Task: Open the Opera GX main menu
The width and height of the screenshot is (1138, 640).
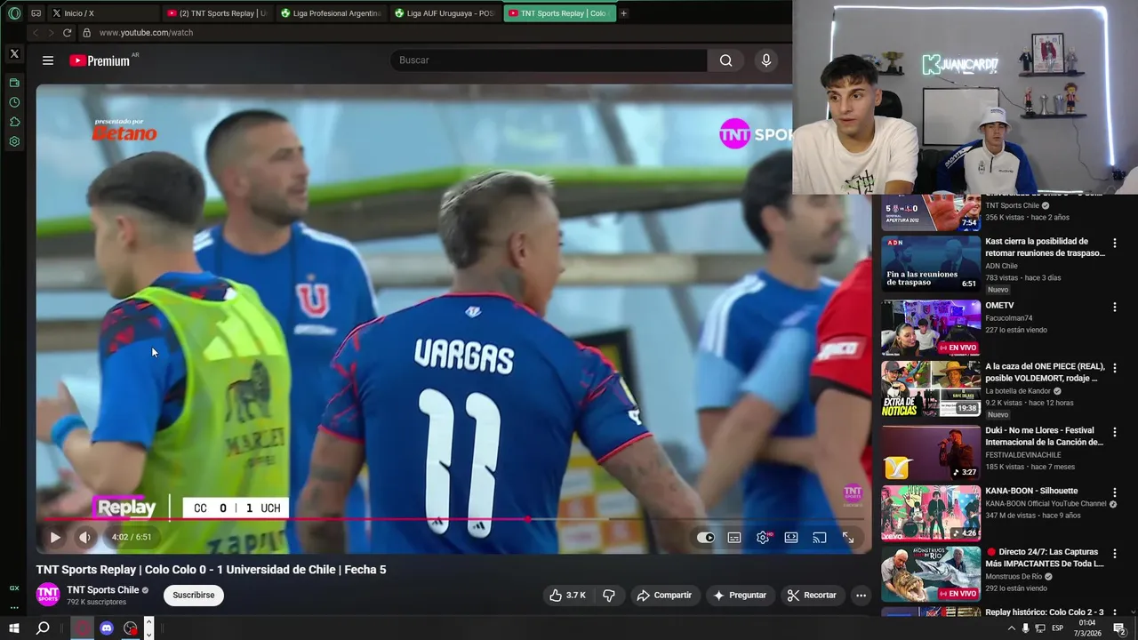Action: point(14,13)
